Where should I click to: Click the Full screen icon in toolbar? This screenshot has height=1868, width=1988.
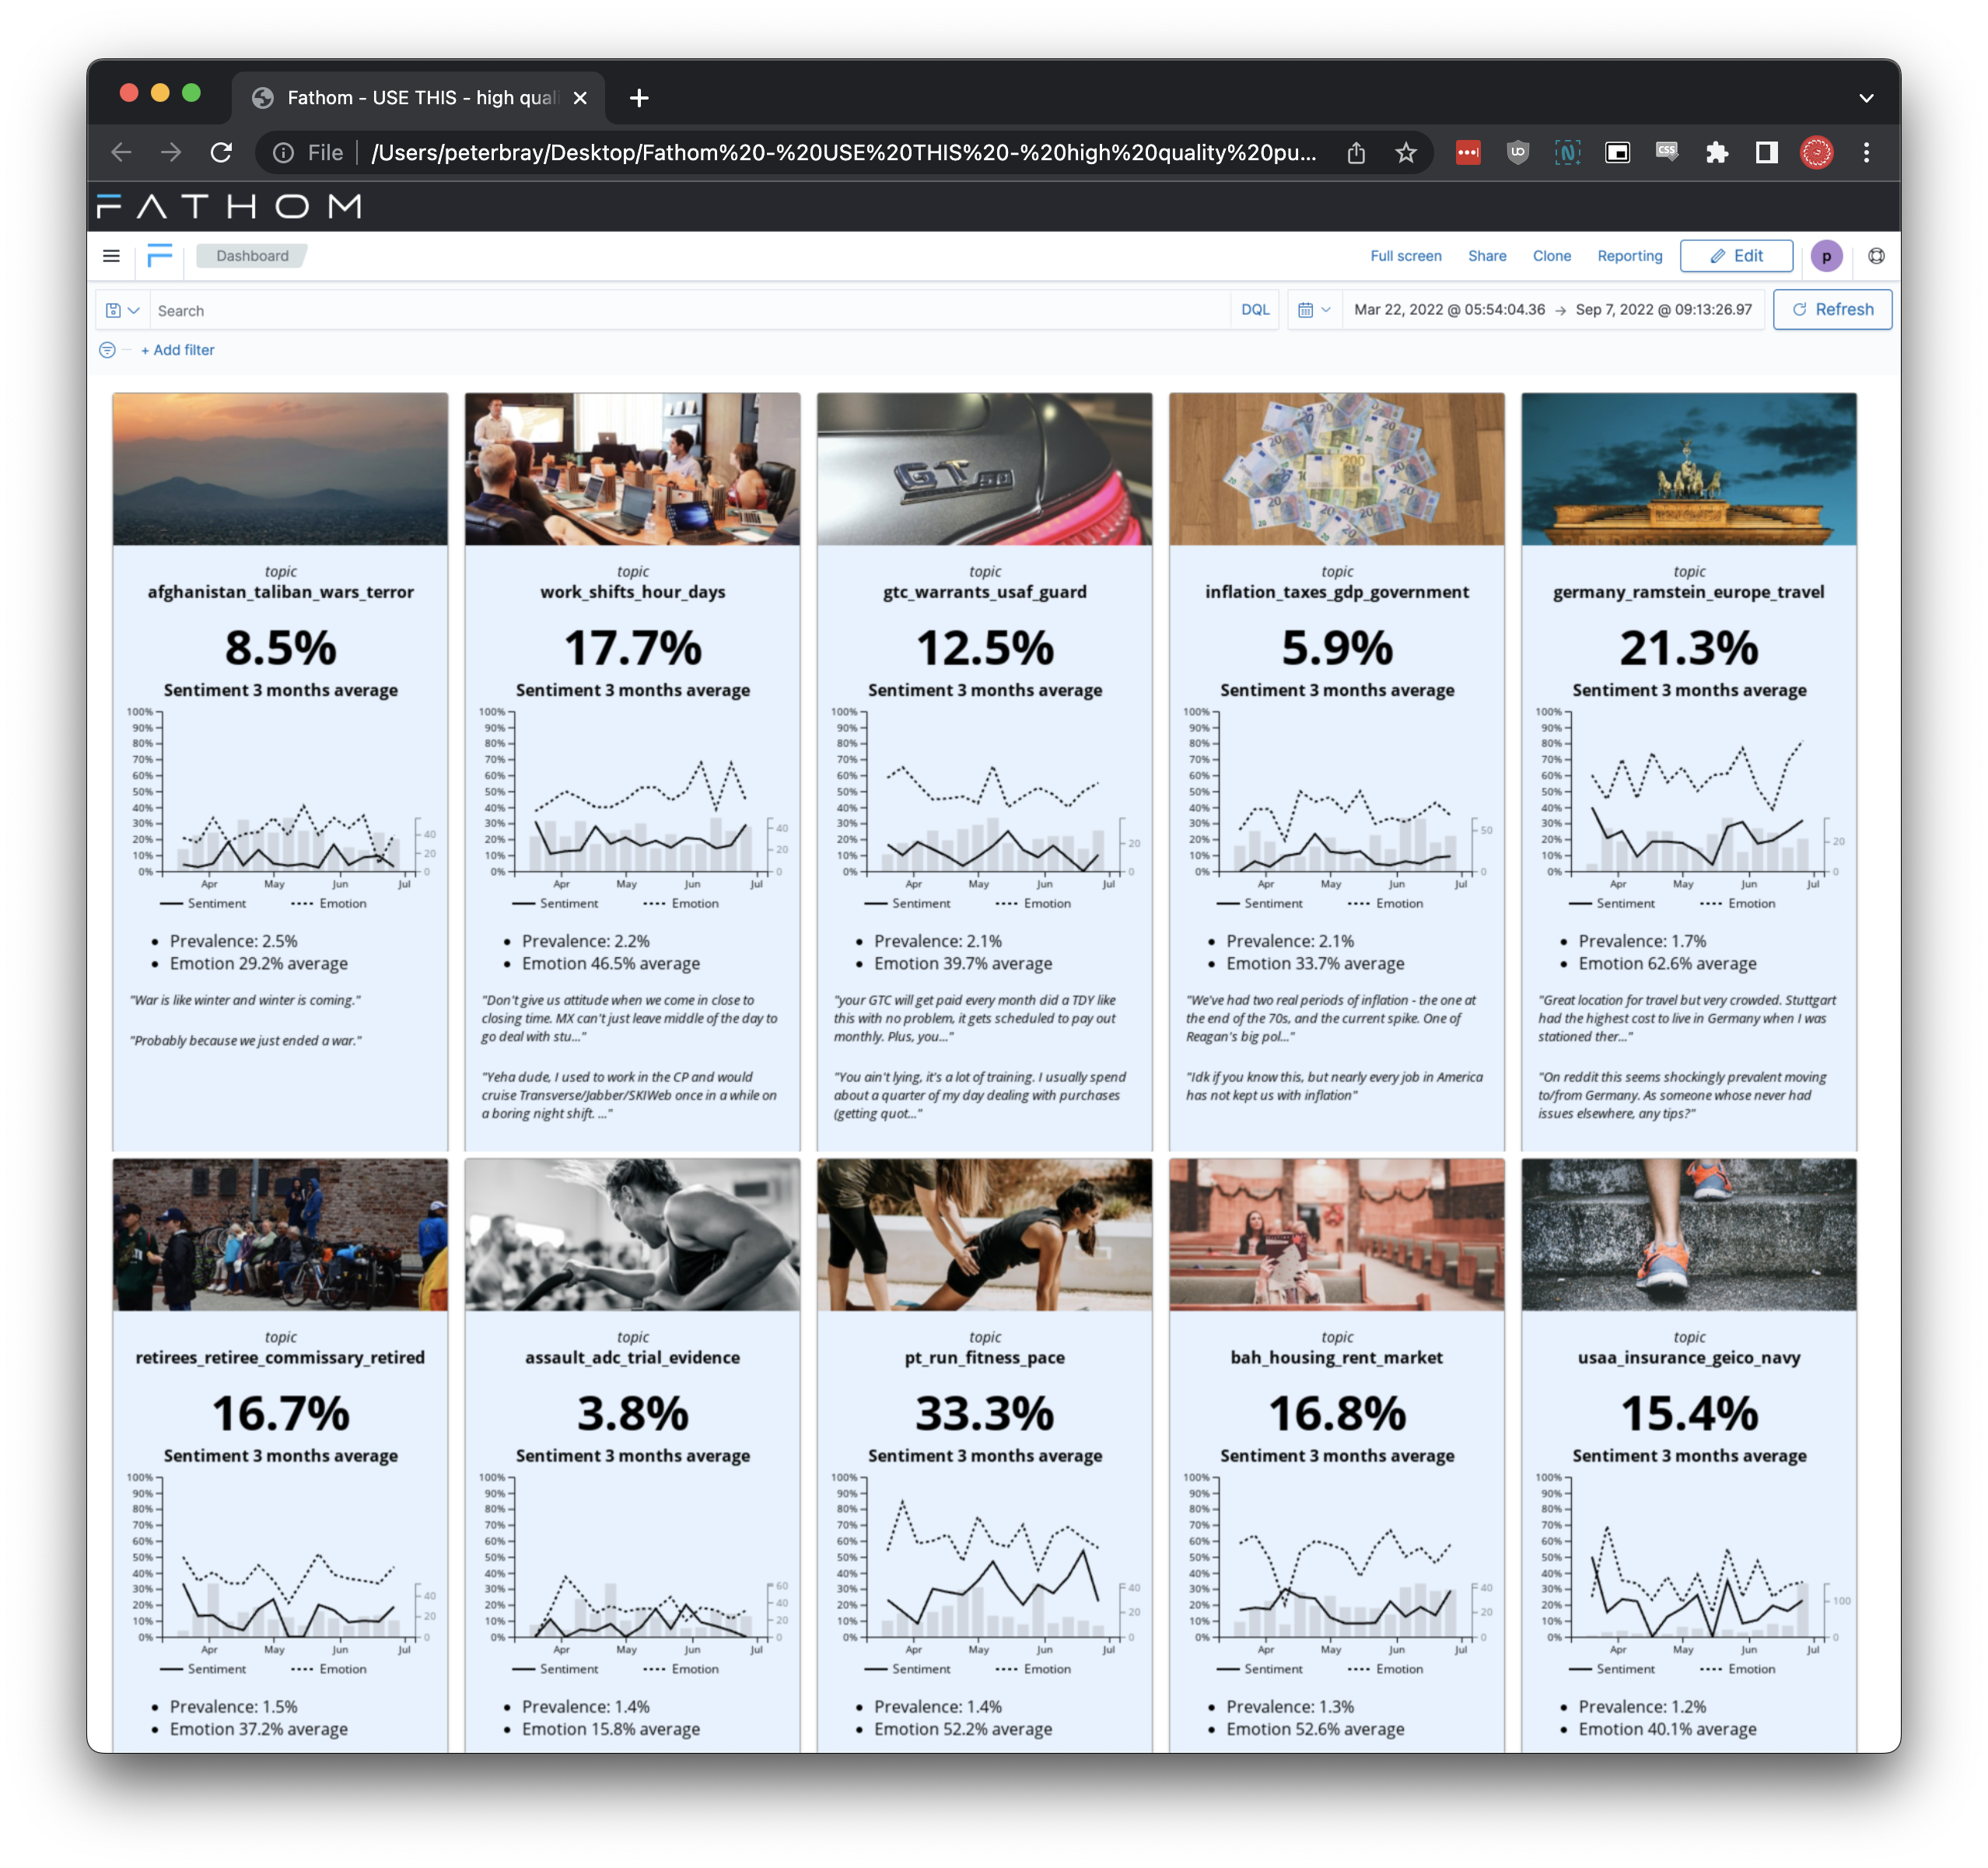tap(1403, 254)
